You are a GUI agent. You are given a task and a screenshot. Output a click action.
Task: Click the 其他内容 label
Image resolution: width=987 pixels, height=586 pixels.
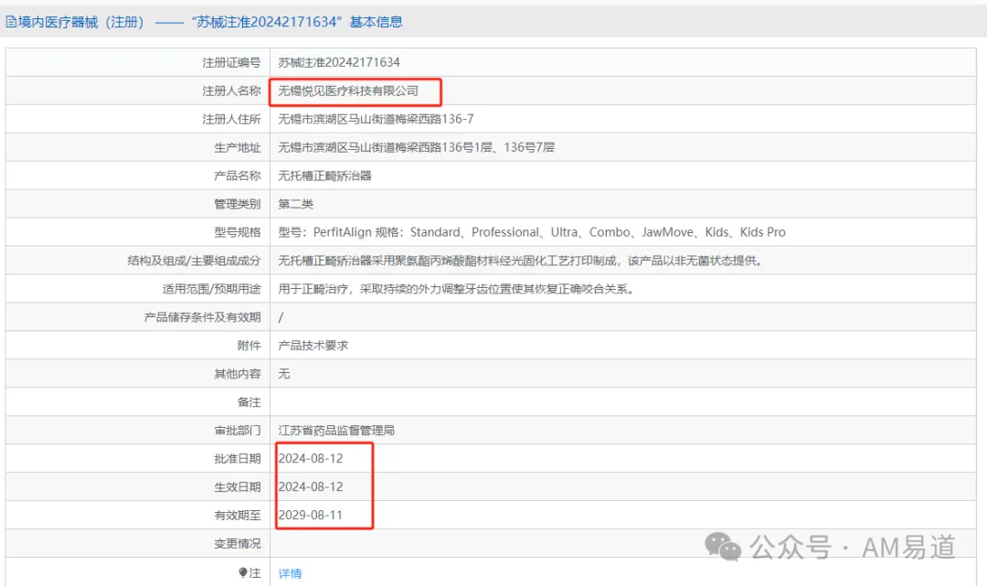(x=238, y=374)
